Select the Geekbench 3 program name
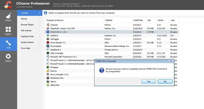This screenshot has width=204, height=109. coord(56,50)
